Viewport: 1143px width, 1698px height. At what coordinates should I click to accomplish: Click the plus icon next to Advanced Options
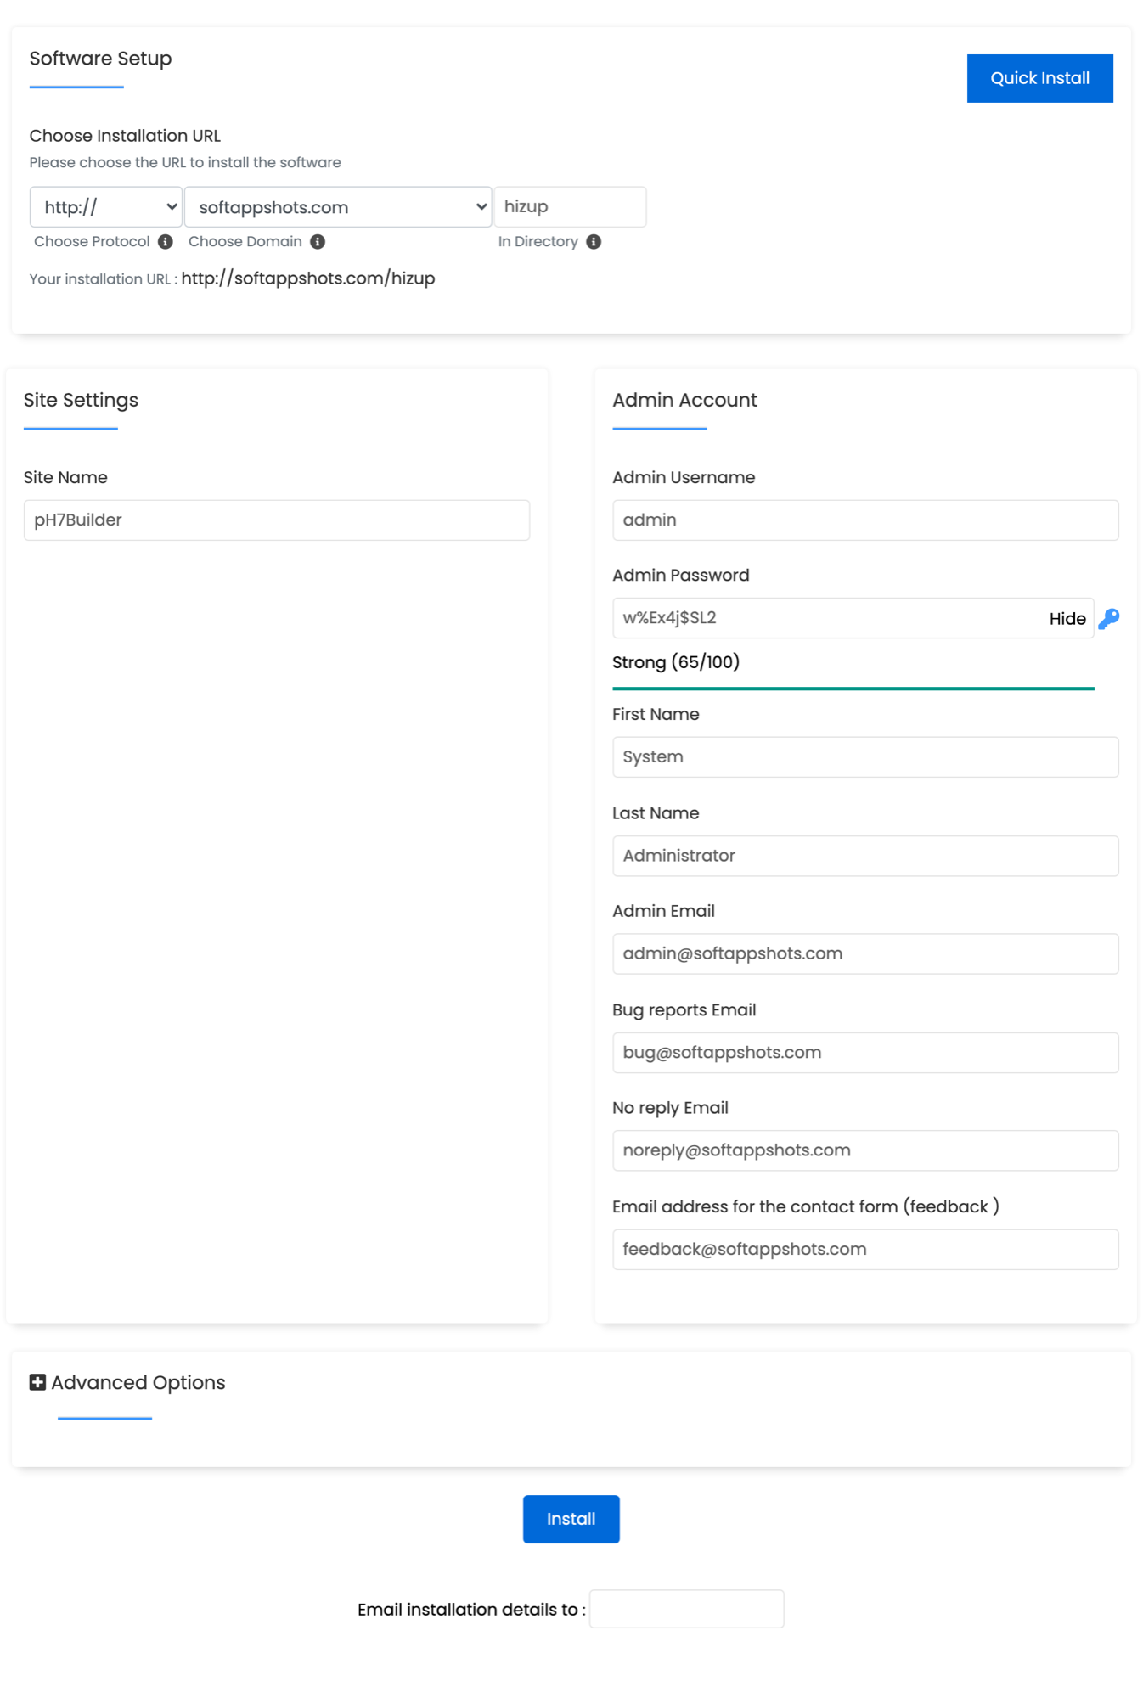pos(37,1382)
